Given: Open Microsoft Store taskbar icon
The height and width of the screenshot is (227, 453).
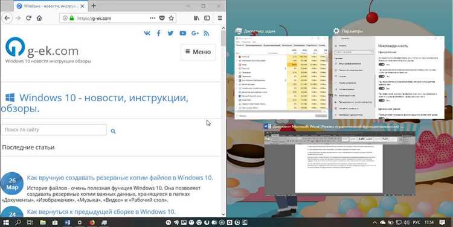Looking at the screenshot, I should click(x=55, y=222).
